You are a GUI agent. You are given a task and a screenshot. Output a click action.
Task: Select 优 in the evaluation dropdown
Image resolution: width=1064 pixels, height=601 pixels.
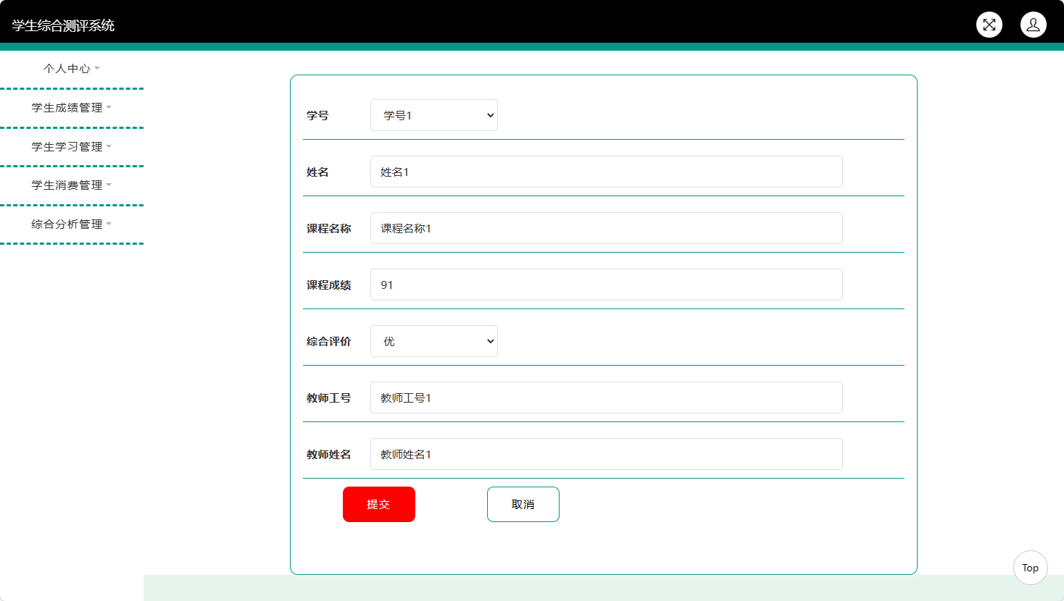click(x=433, y=341)
